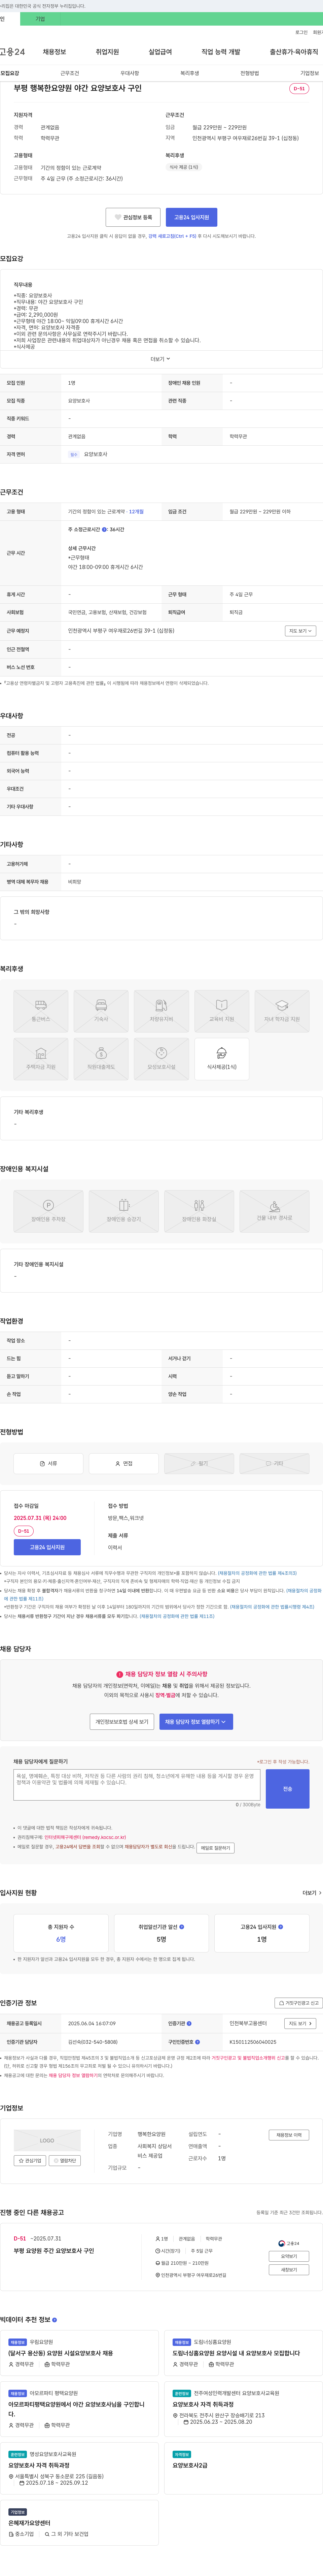Click the 통근버스 benefit icon
323x2576 pixels.
(x=41, y=1011)
